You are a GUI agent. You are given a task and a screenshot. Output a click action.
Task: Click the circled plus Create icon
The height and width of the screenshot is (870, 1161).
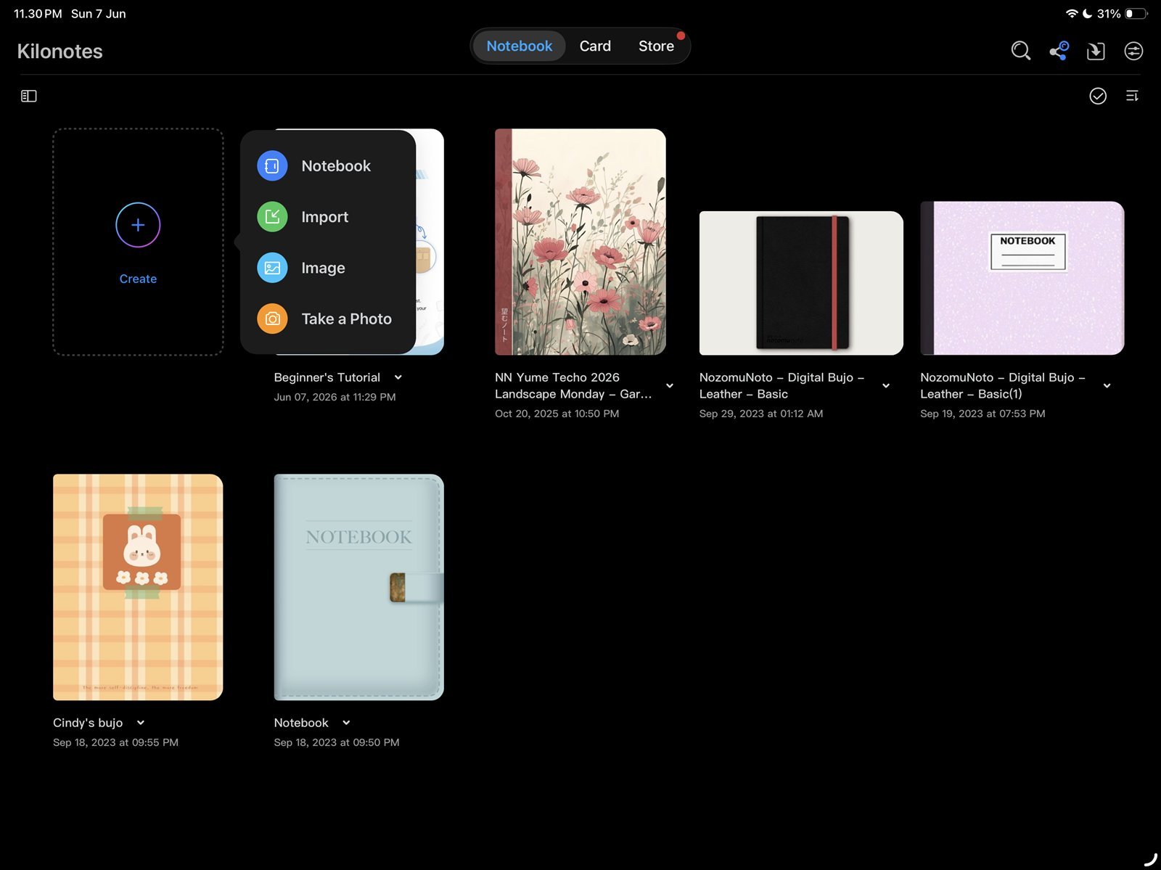click(x=138, y=225)
